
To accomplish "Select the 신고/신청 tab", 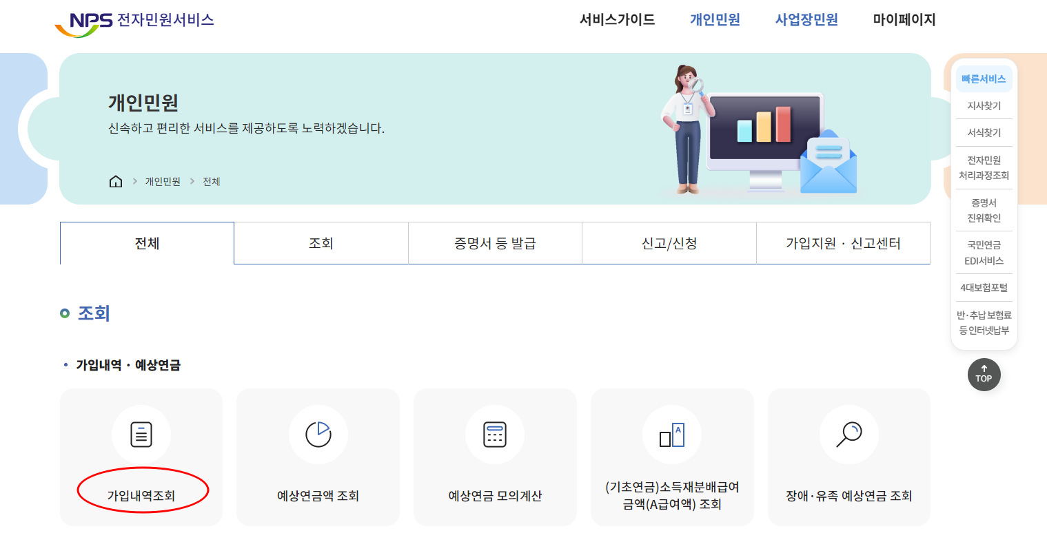I will pos(669,242).
